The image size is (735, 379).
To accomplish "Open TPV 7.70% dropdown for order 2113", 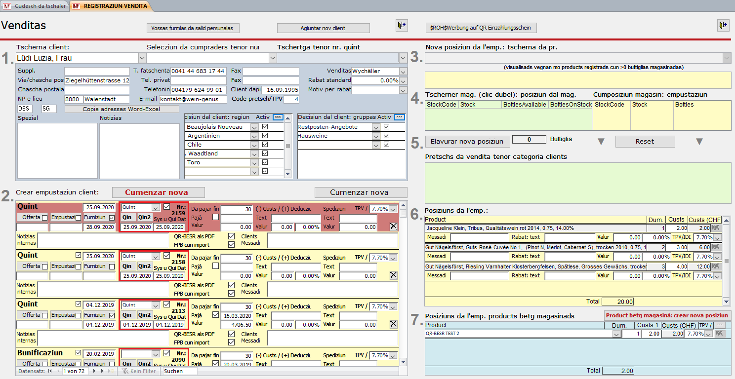I will (393, 306).
